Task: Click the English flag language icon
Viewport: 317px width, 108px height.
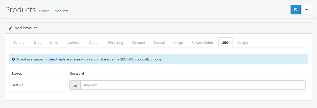Action: [x=75, y=85]
